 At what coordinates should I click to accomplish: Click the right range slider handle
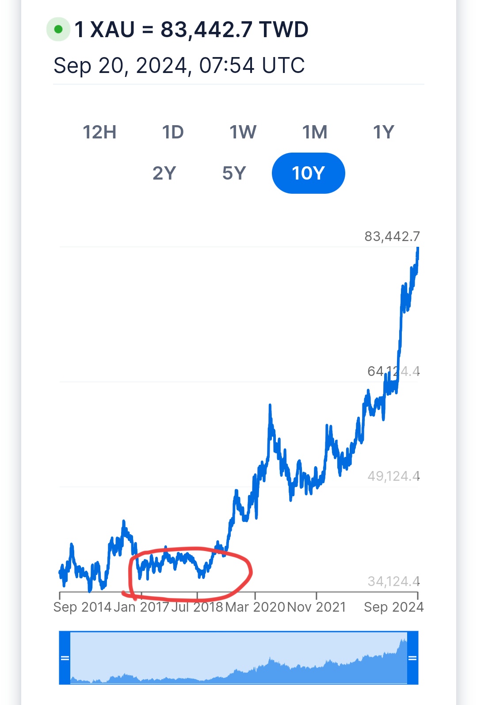tap(412, 658)
